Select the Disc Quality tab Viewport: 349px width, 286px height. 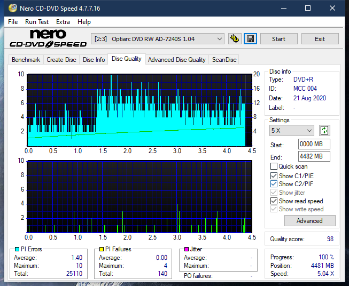(x=127, y=59)
